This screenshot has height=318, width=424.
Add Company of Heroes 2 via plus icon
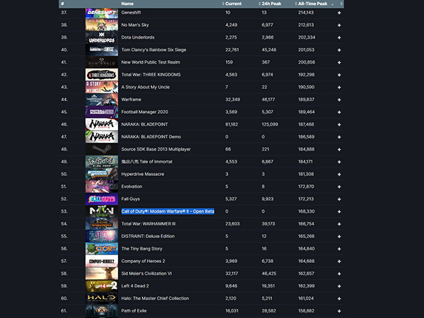[x=339, y=261]
